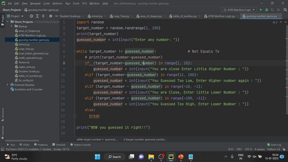This screenshot has height=162, width=288.
Task: Click the UTF-8 encoding in status bar
Action: click(248, 149)
